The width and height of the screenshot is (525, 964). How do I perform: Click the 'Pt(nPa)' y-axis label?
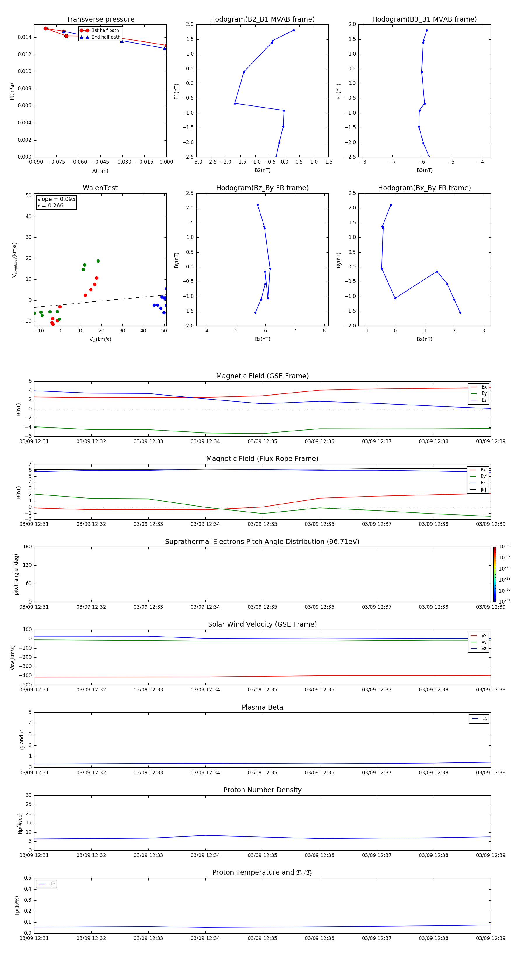[x=12, y=91]
